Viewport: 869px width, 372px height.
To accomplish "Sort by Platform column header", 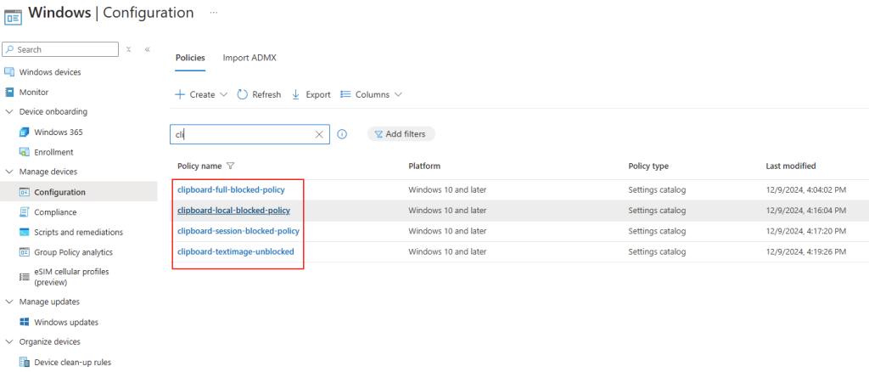I will coord(424,166).
